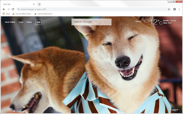Viewport: 183px width, 114px height.
Task: Click the Search Google box
Action: tap(91, 22)
